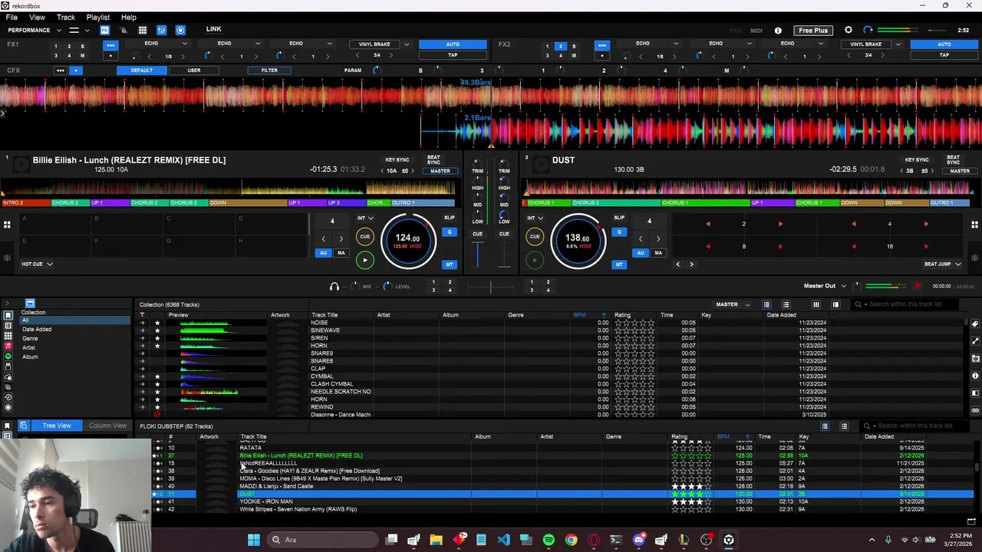982x552 pixels.
Task: Adjust deck 1 channel fader
Action: (x=477, y=256)
